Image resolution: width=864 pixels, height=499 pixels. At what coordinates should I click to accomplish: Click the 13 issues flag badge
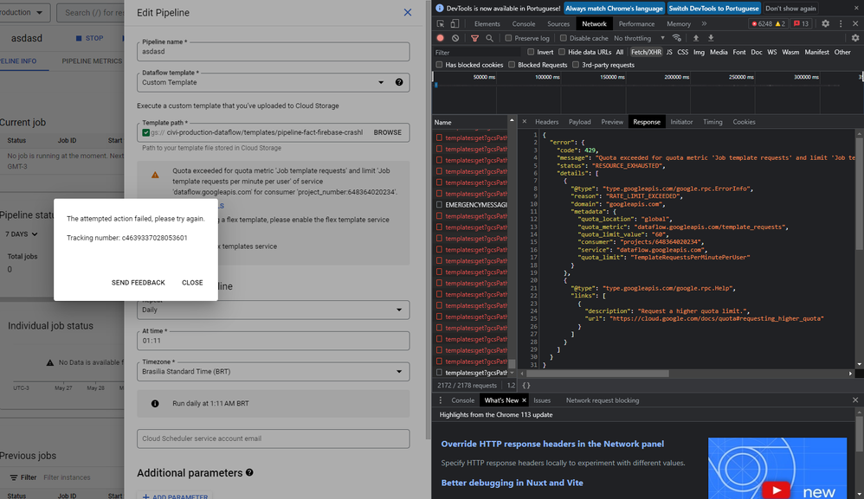click(x=801, y=23)
